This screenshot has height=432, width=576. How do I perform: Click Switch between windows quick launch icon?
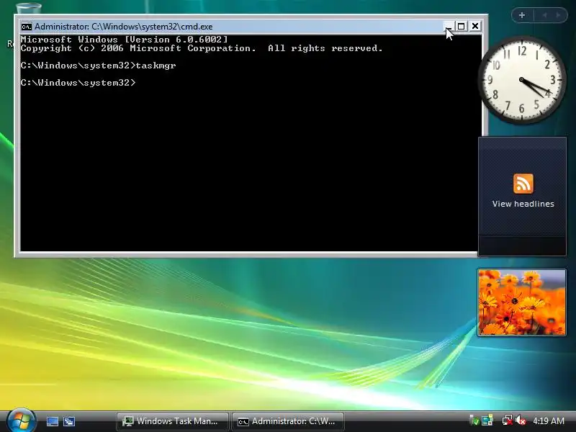point(69,421)
